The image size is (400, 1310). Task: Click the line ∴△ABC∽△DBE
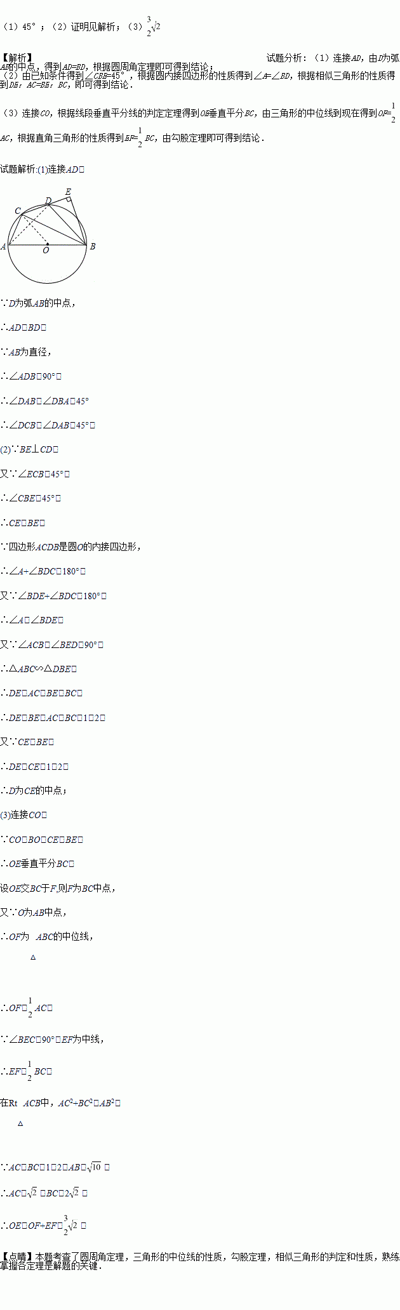pyautogui.click(x=39, y=668)
